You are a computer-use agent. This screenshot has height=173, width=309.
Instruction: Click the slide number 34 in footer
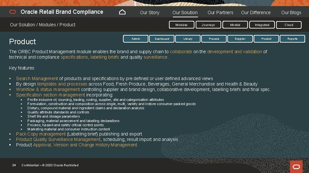click(14, 165)
